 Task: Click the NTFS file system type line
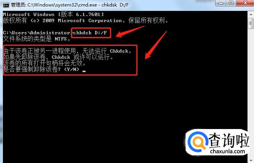tap(37, 39)
